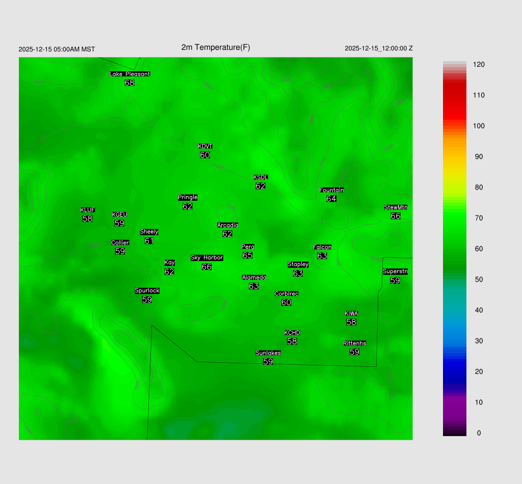The height and width of the screenshot is (484, 522).
Task: Select the Superstn station label
Action: point(395,272)
